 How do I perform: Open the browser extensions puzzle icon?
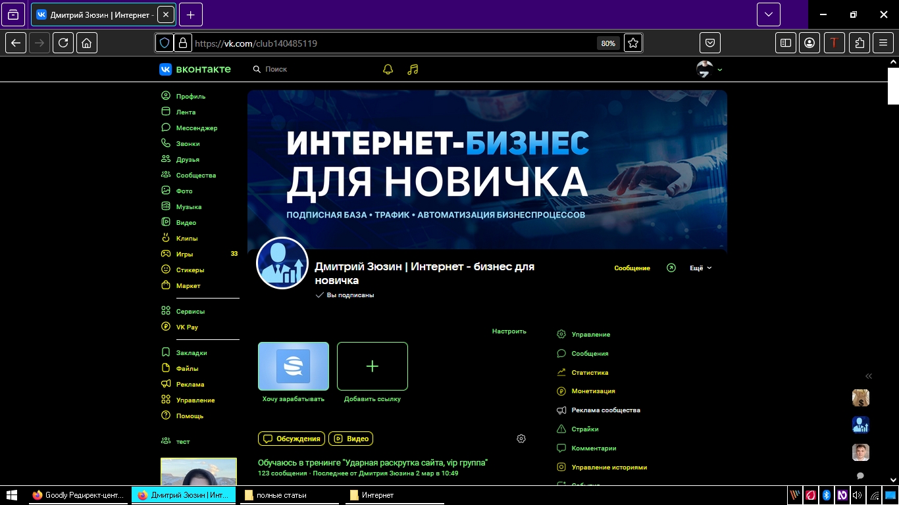tap(860, 43)
